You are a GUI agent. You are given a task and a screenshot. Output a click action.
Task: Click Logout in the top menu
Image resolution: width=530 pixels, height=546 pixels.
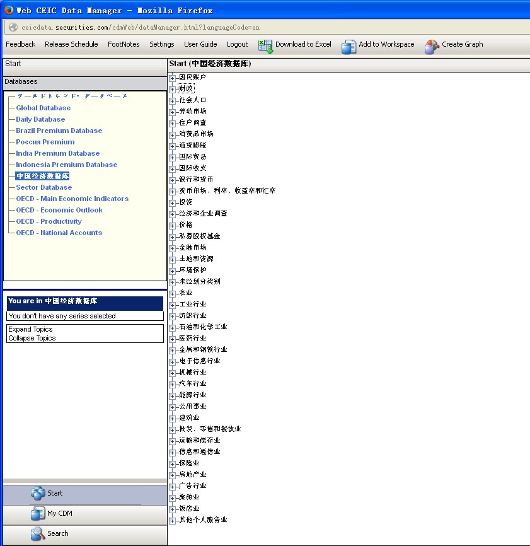click(x=238, y=44)
